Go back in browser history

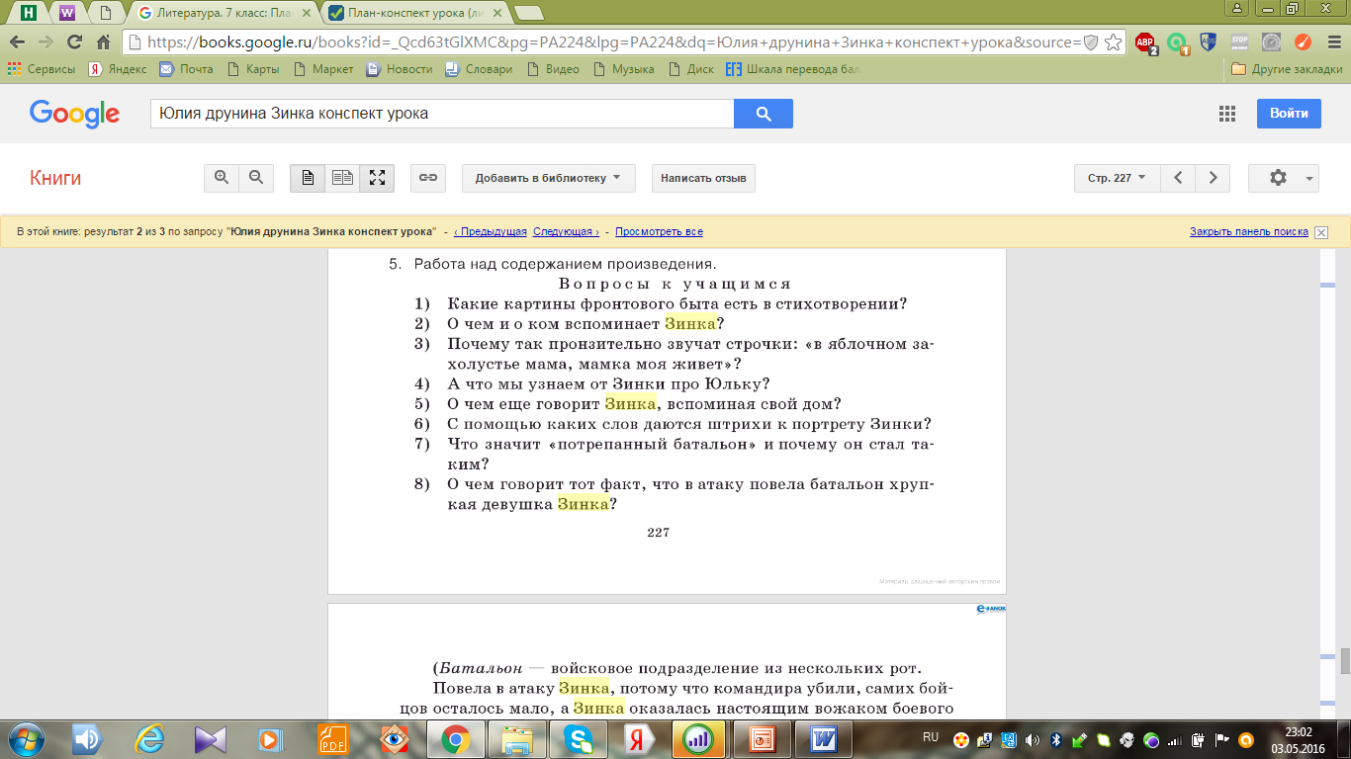[x=18, y=42]
